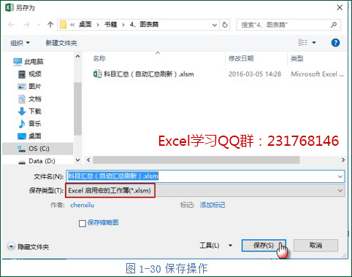Open 保存类型 combo box
Image resolution: width=352 pixels, height=277 pixels.
click(x=205, y=190)
